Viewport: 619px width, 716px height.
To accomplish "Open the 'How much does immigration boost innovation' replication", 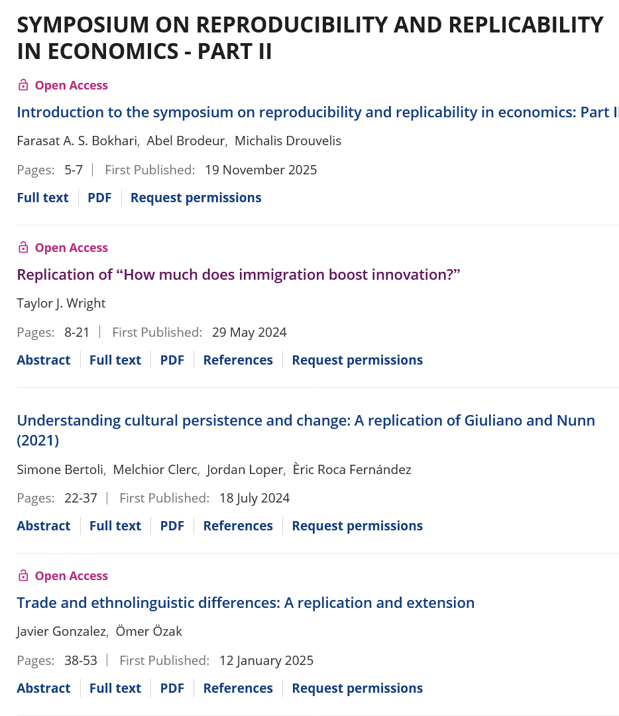I will (x=239, y=274).
